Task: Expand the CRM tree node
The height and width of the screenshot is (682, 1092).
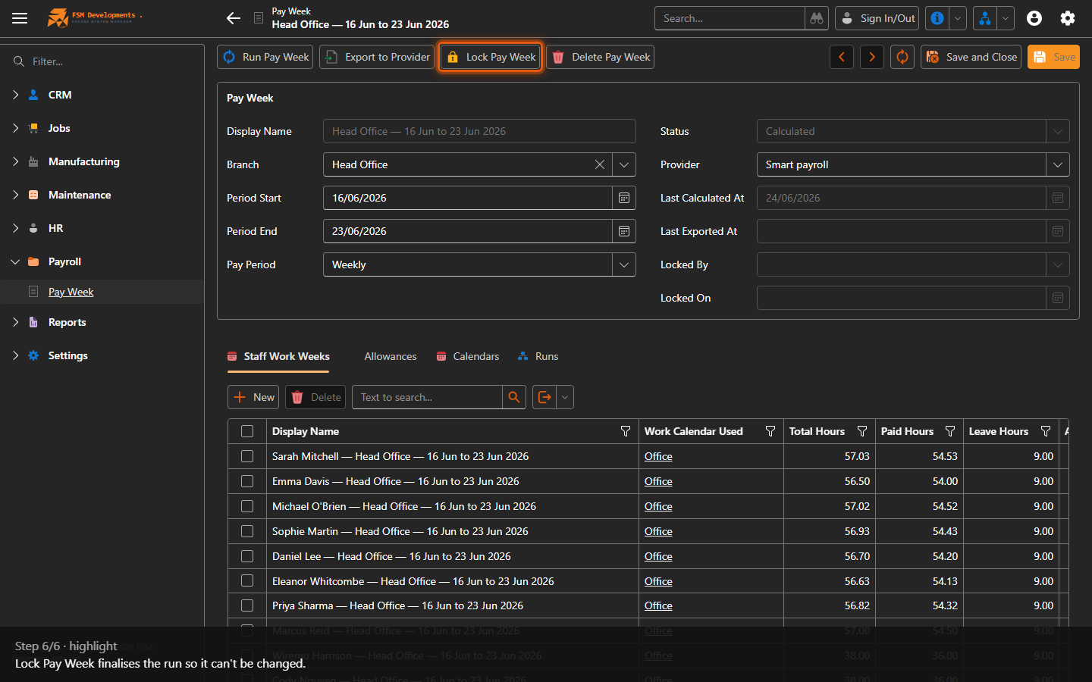Action: coord(15,95)
